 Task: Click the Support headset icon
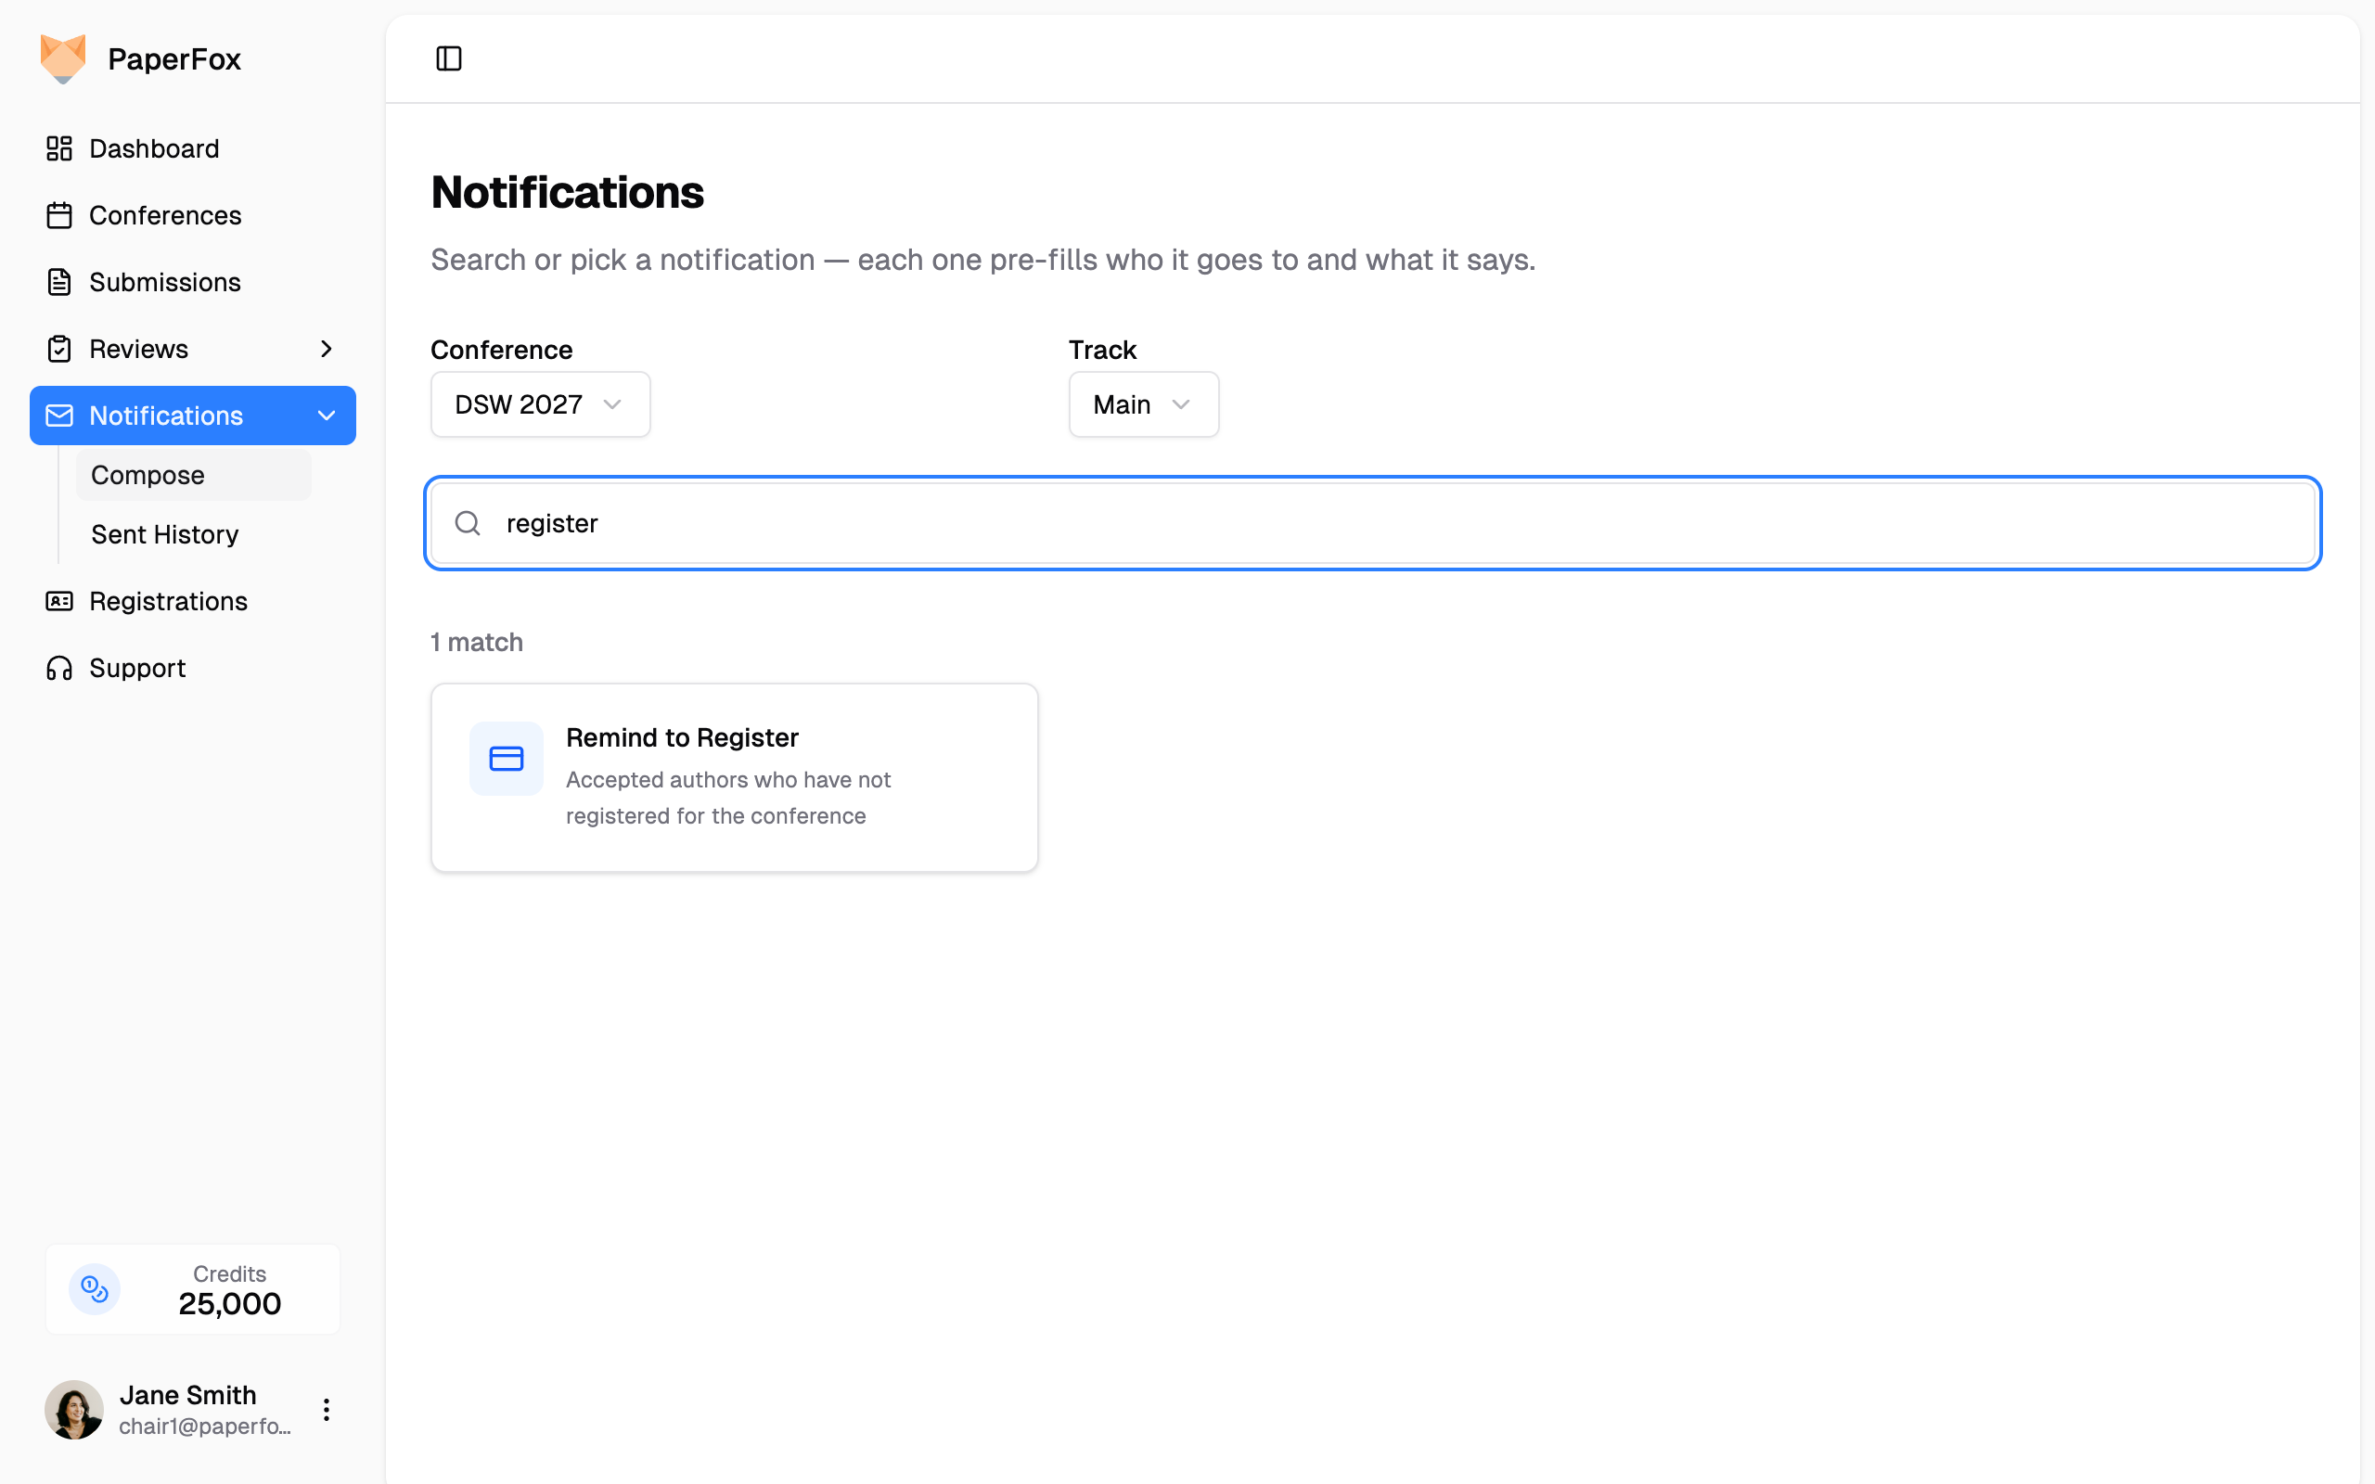(x=58, y=668)
